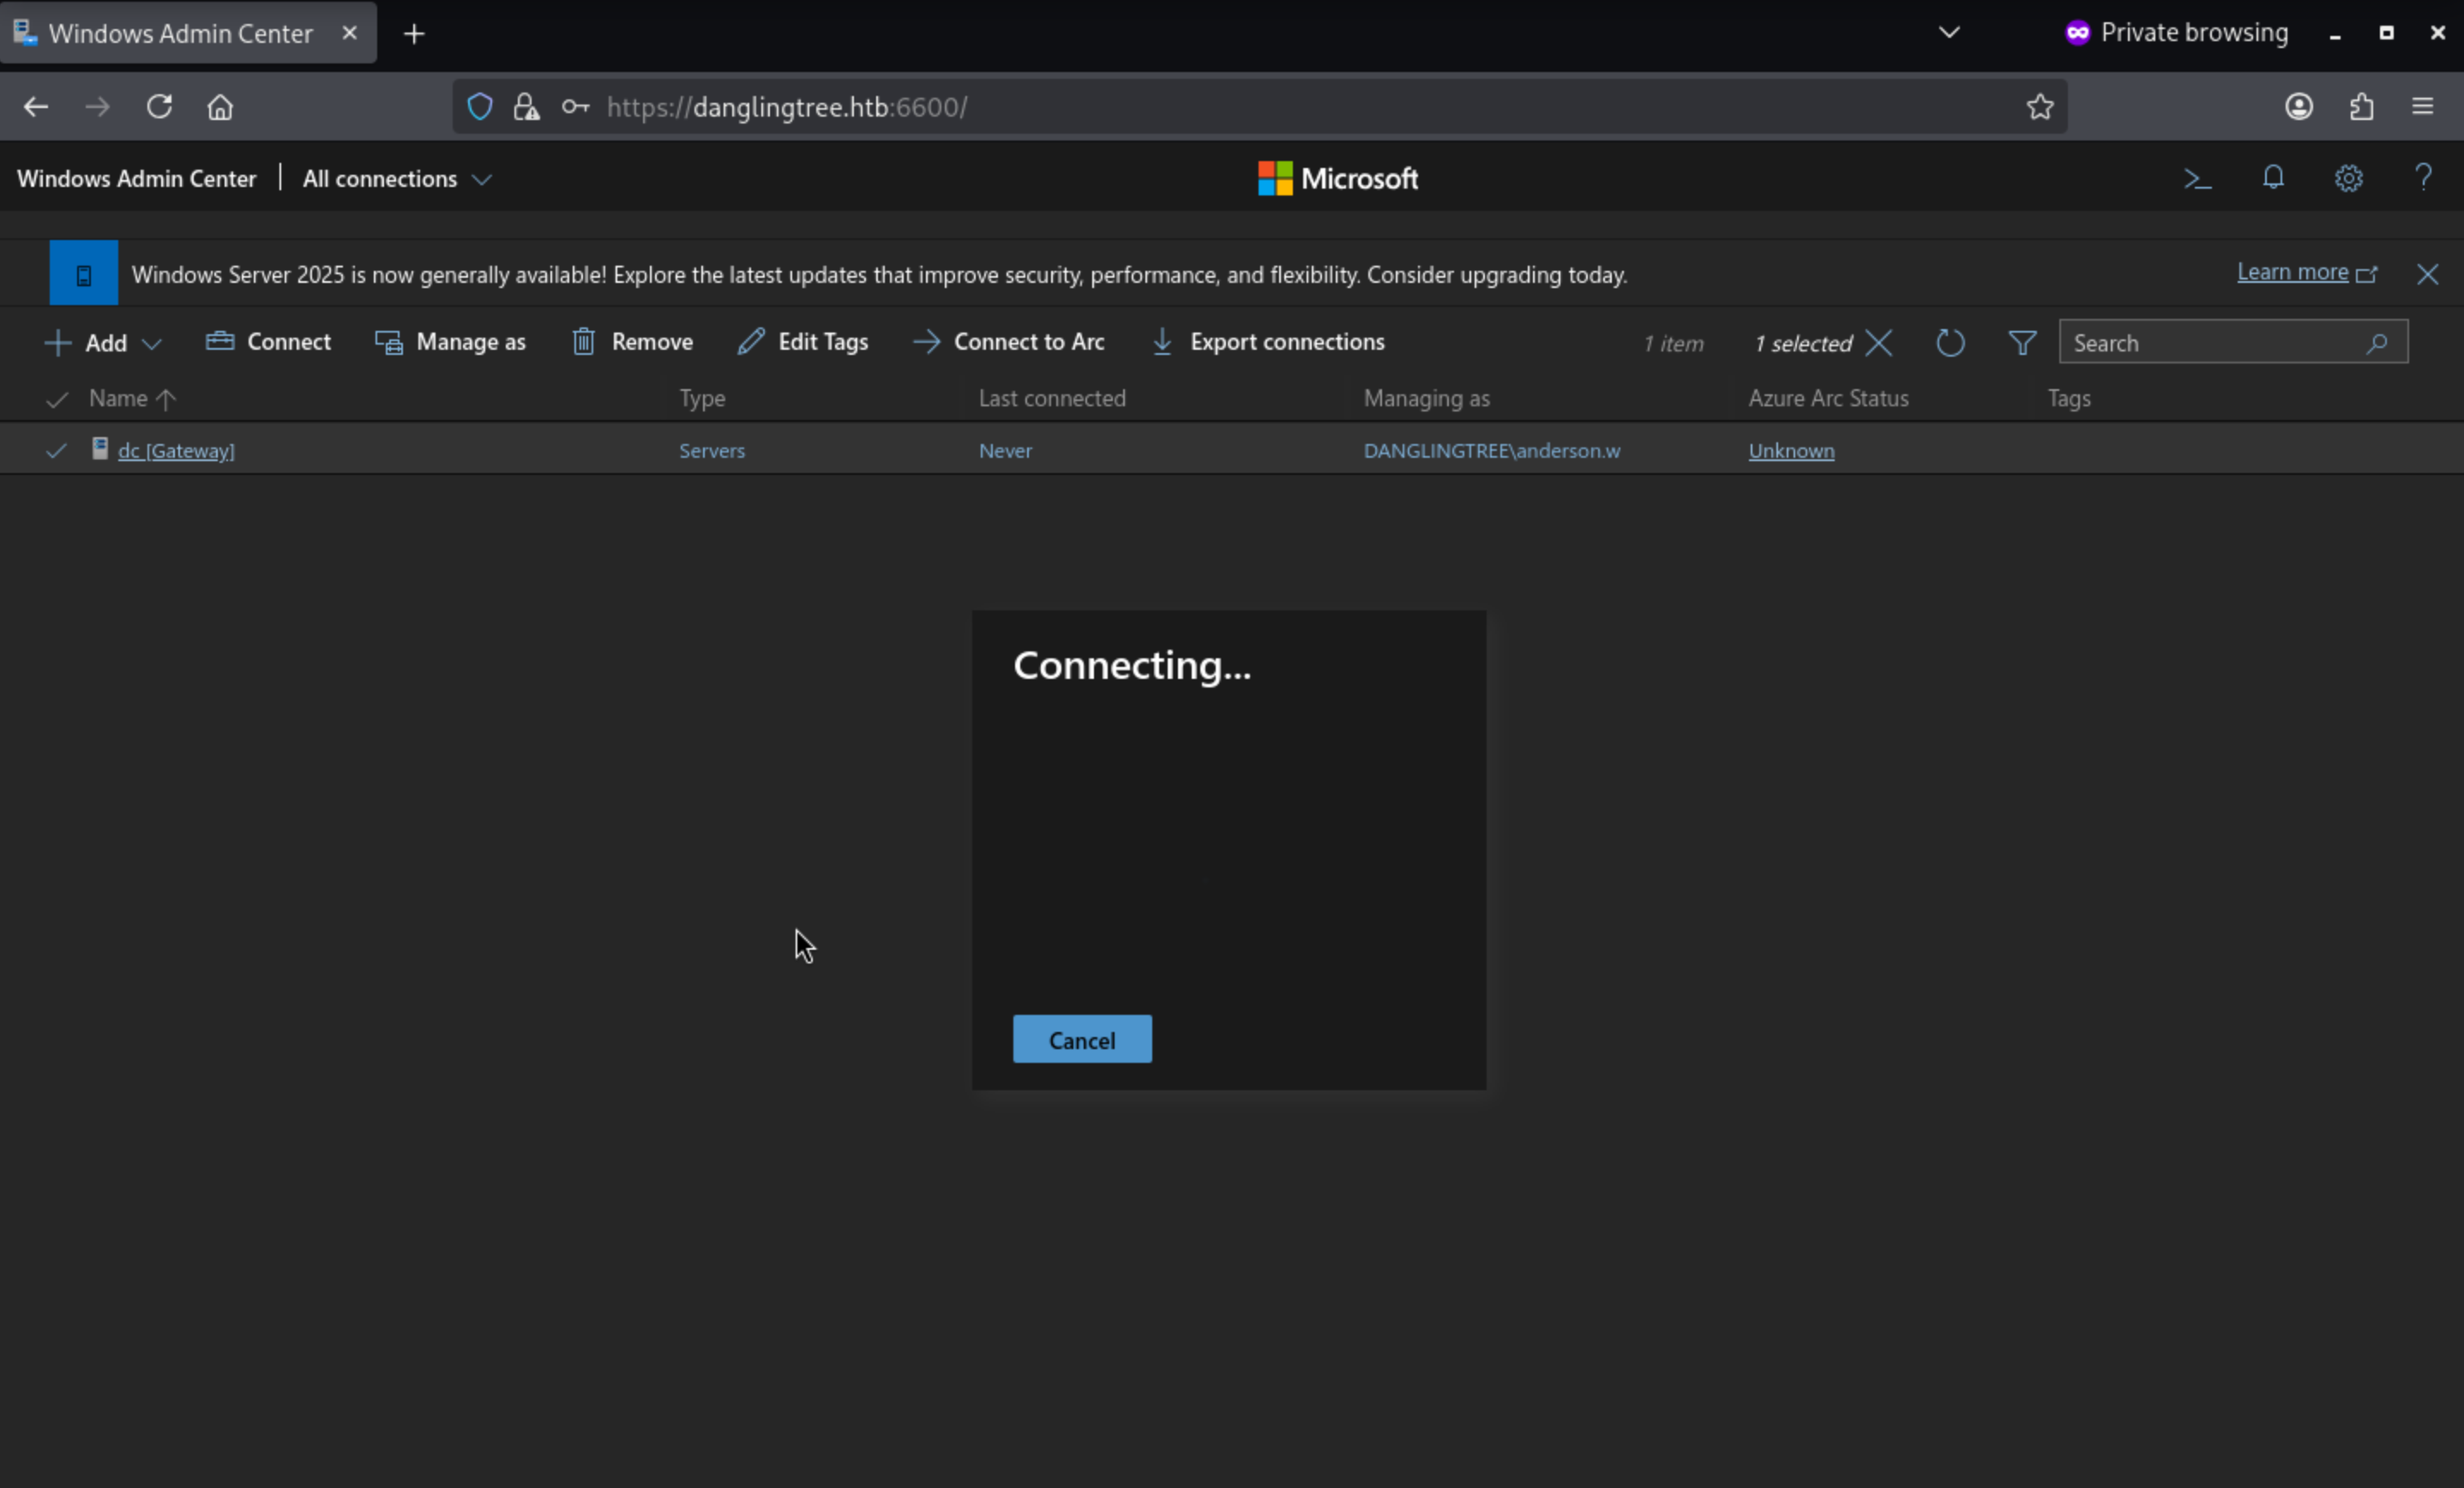
Task: Expand the Add dropdown menu
Action: coord(104,343)
